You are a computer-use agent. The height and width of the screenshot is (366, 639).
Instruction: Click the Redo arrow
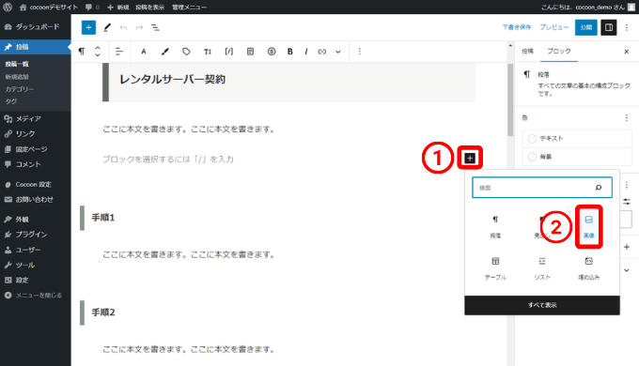pyautogui.click(x=139, y=27)
